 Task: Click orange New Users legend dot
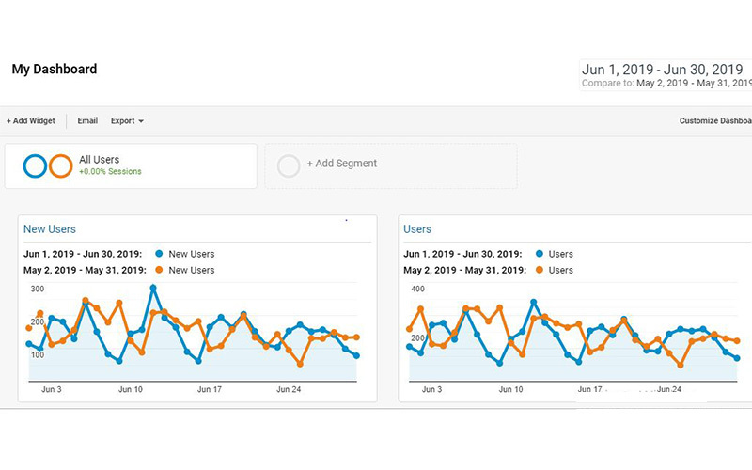coord(159,270)
